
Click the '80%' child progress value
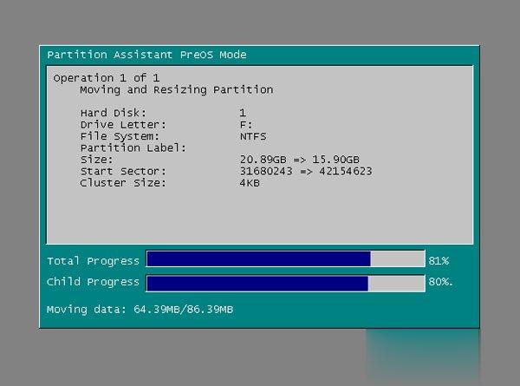pos(440,282)
